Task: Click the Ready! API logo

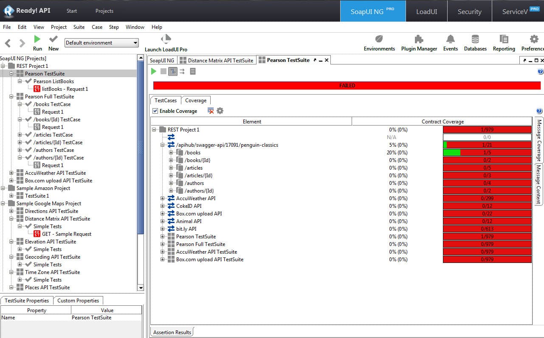Action: [27, 11]
